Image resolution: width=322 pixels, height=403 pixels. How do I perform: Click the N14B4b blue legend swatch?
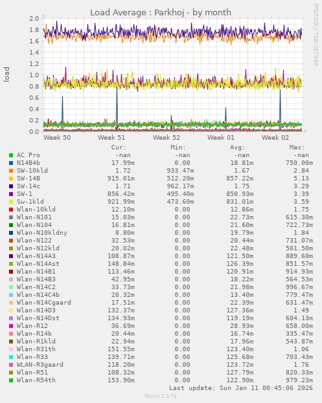[x=11, y=163]
